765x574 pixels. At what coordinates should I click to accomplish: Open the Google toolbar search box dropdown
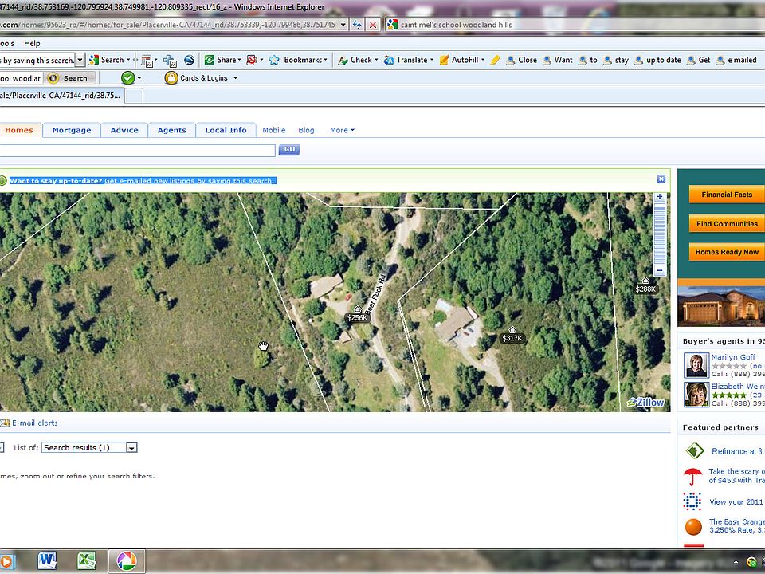tap(80, 60)
